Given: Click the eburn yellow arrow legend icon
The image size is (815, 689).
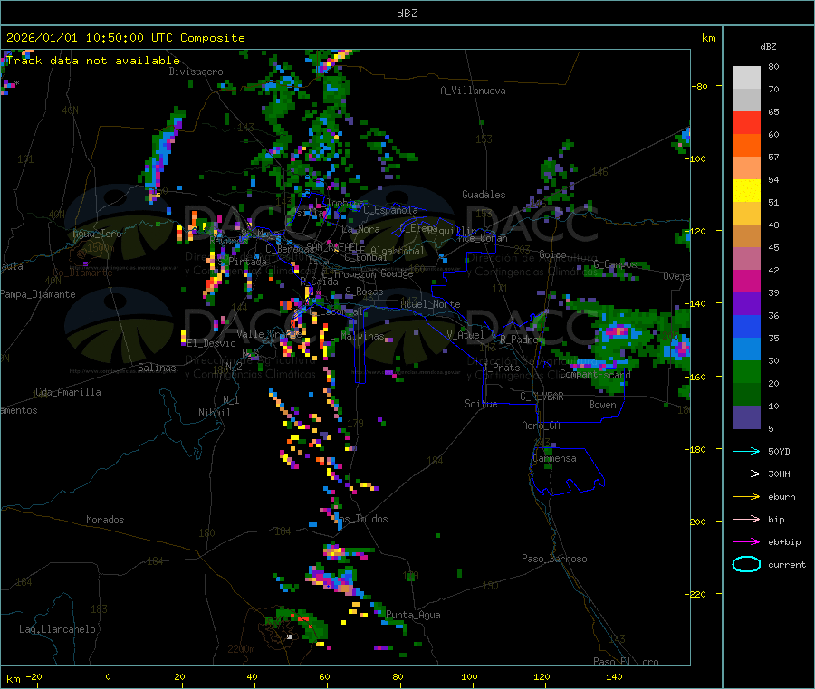Looking at the screenshot, I should point(746,497).
